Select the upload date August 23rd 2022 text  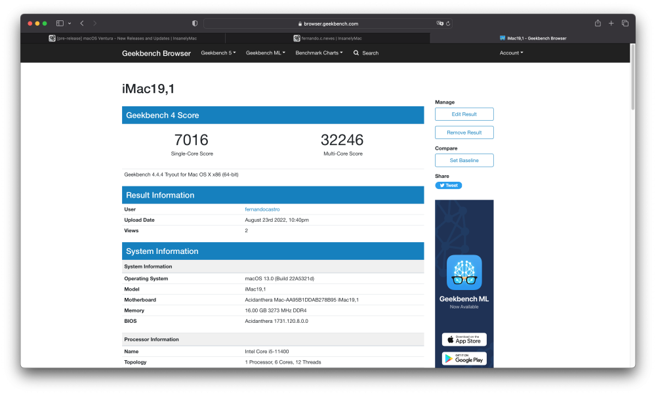pos(277,220)
